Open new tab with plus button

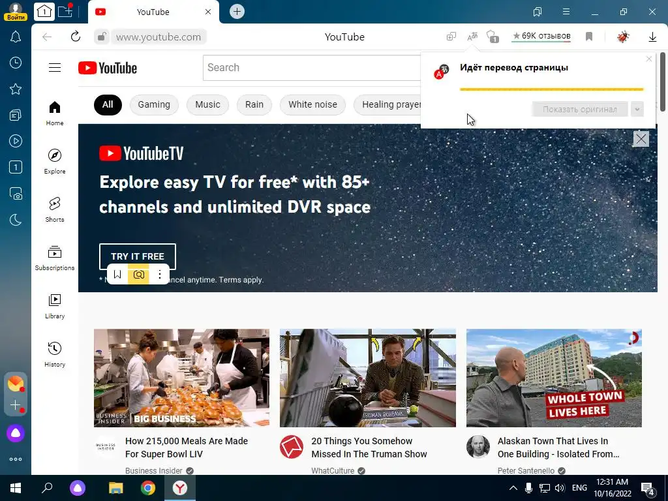(237, 12)
